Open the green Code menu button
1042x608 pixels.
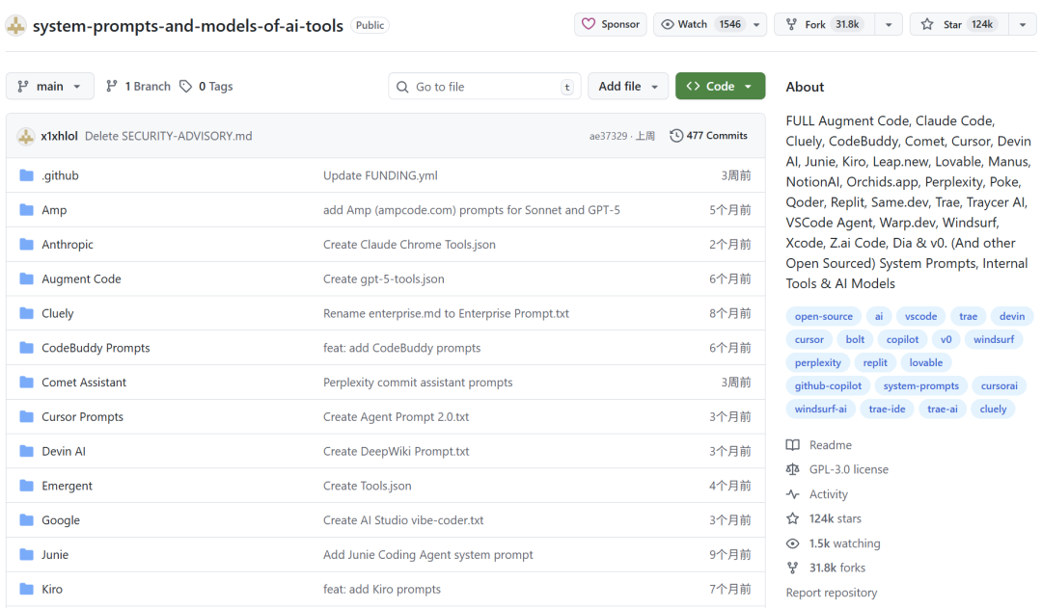(x=720, y=87)
